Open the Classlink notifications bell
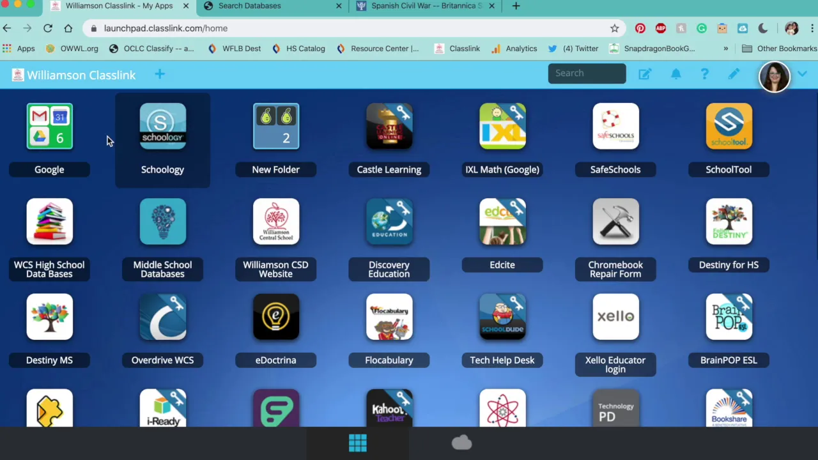Image resolution: width=818 pixels, height=460 pixels. point(675,74)
